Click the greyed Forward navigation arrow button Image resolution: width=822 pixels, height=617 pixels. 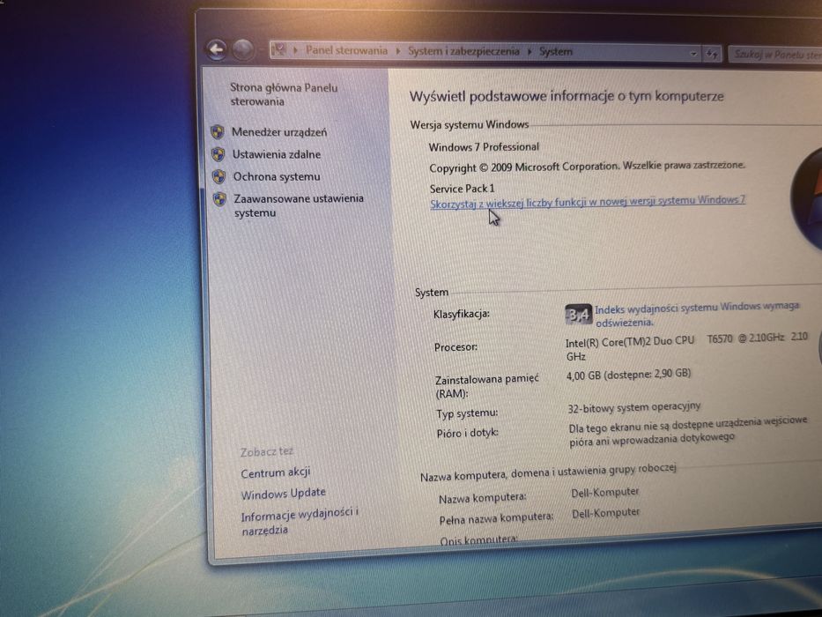(x=242, y=50)
